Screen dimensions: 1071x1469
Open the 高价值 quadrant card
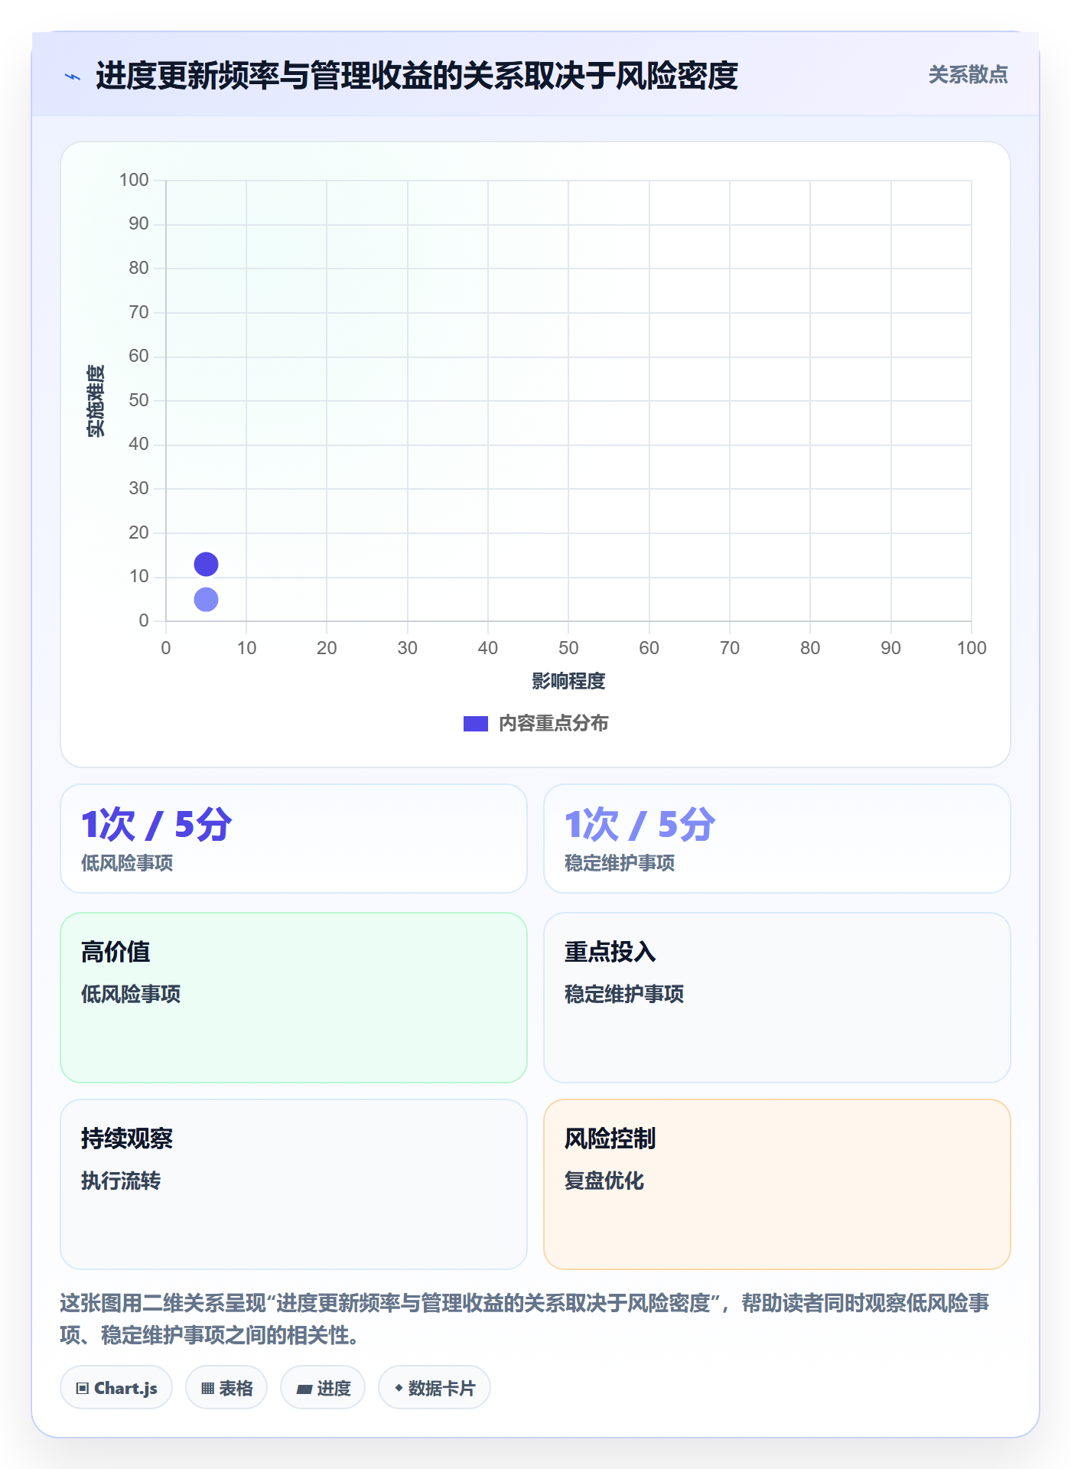(x=294, y=998)
